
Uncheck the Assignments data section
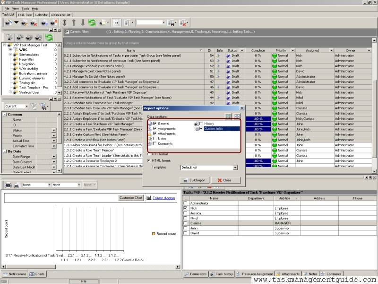tap(155, 128)
